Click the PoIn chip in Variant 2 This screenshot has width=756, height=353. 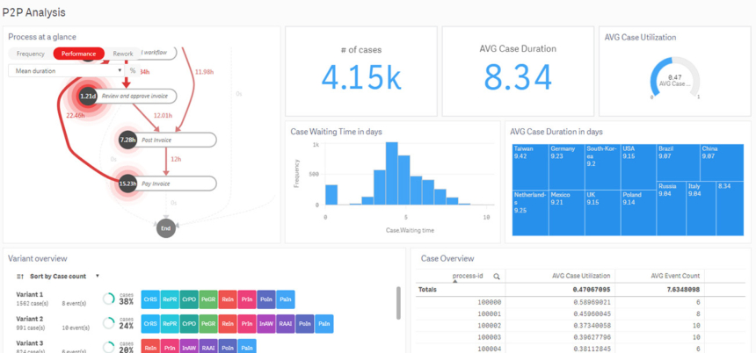pyautogui.click(x=305, y=324)
